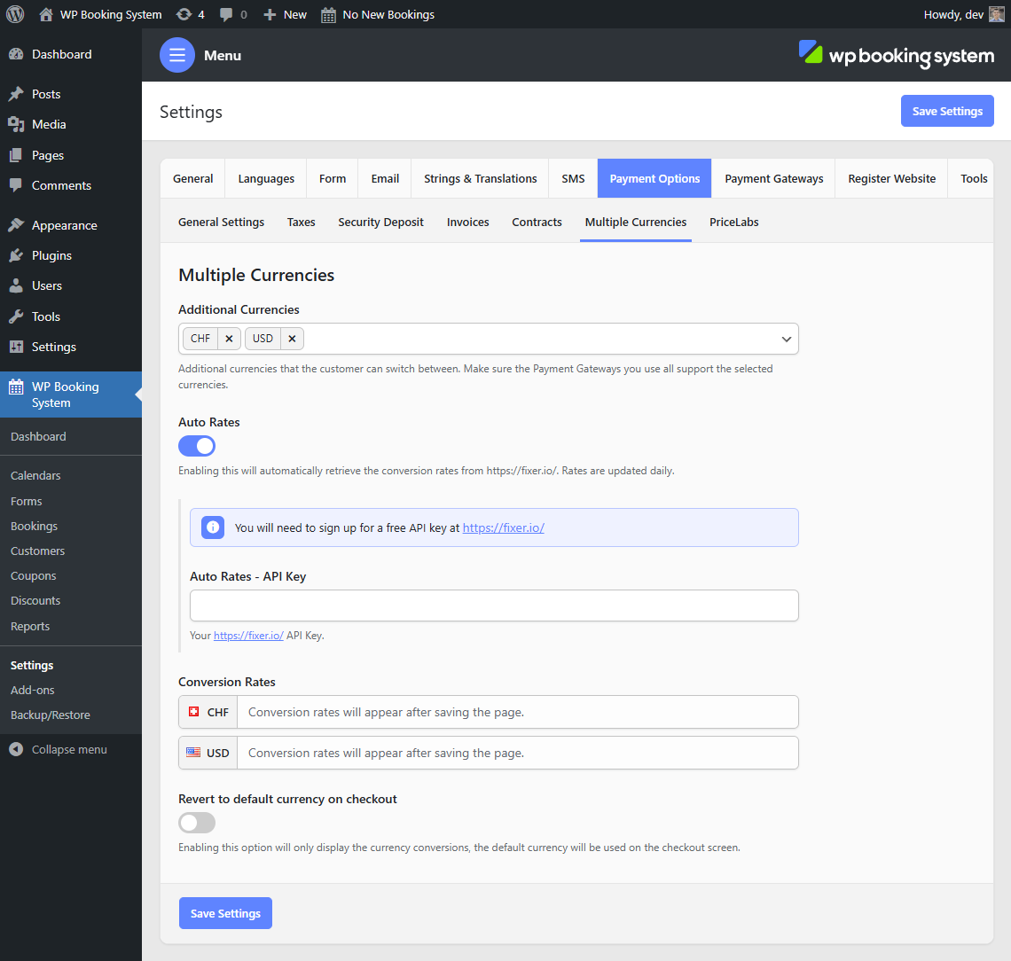The image size is (1011, 961).
Task: Click the Users person icon
Action: click(16, 285)
